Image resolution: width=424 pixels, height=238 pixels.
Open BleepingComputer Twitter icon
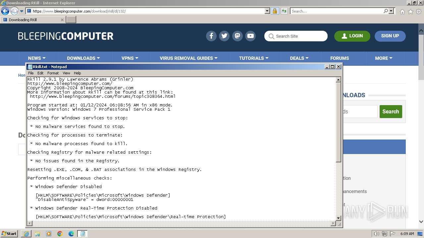224,36
